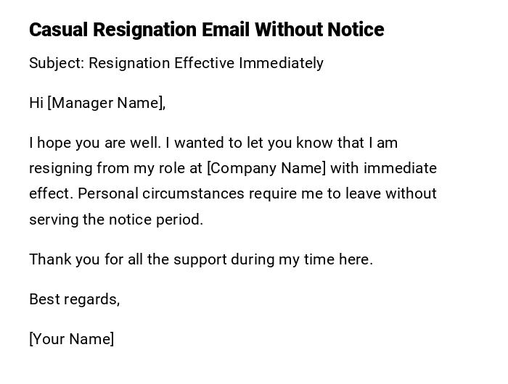Screen dimensions: 508x384
Task: Click the "Subject:" label
Action: [x=57, y=63]
